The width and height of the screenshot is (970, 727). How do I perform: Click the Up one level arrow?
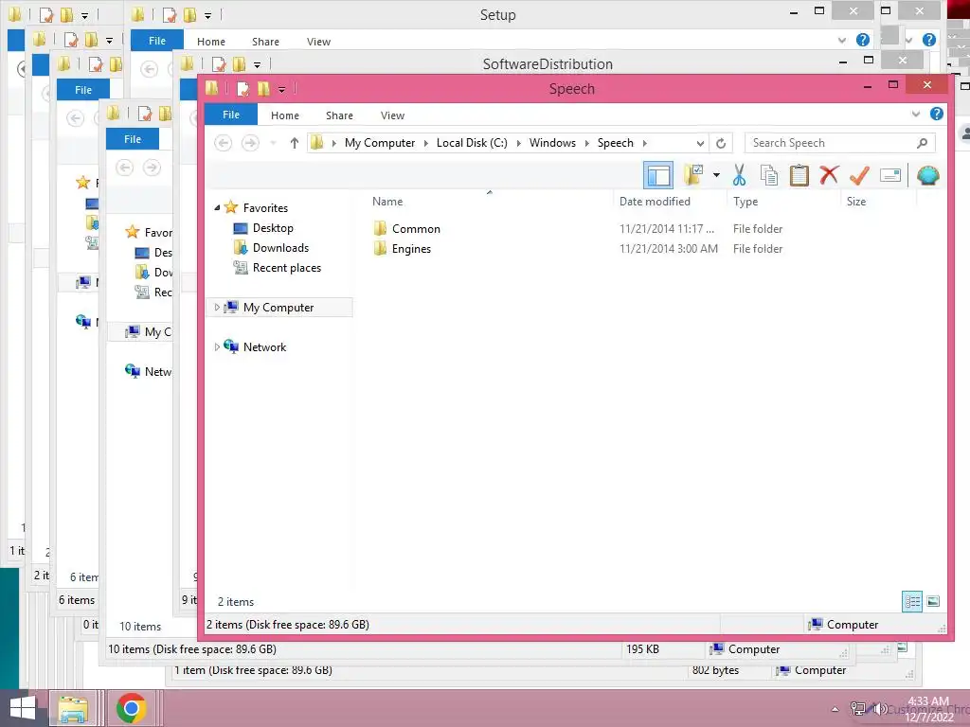(295, 144)
